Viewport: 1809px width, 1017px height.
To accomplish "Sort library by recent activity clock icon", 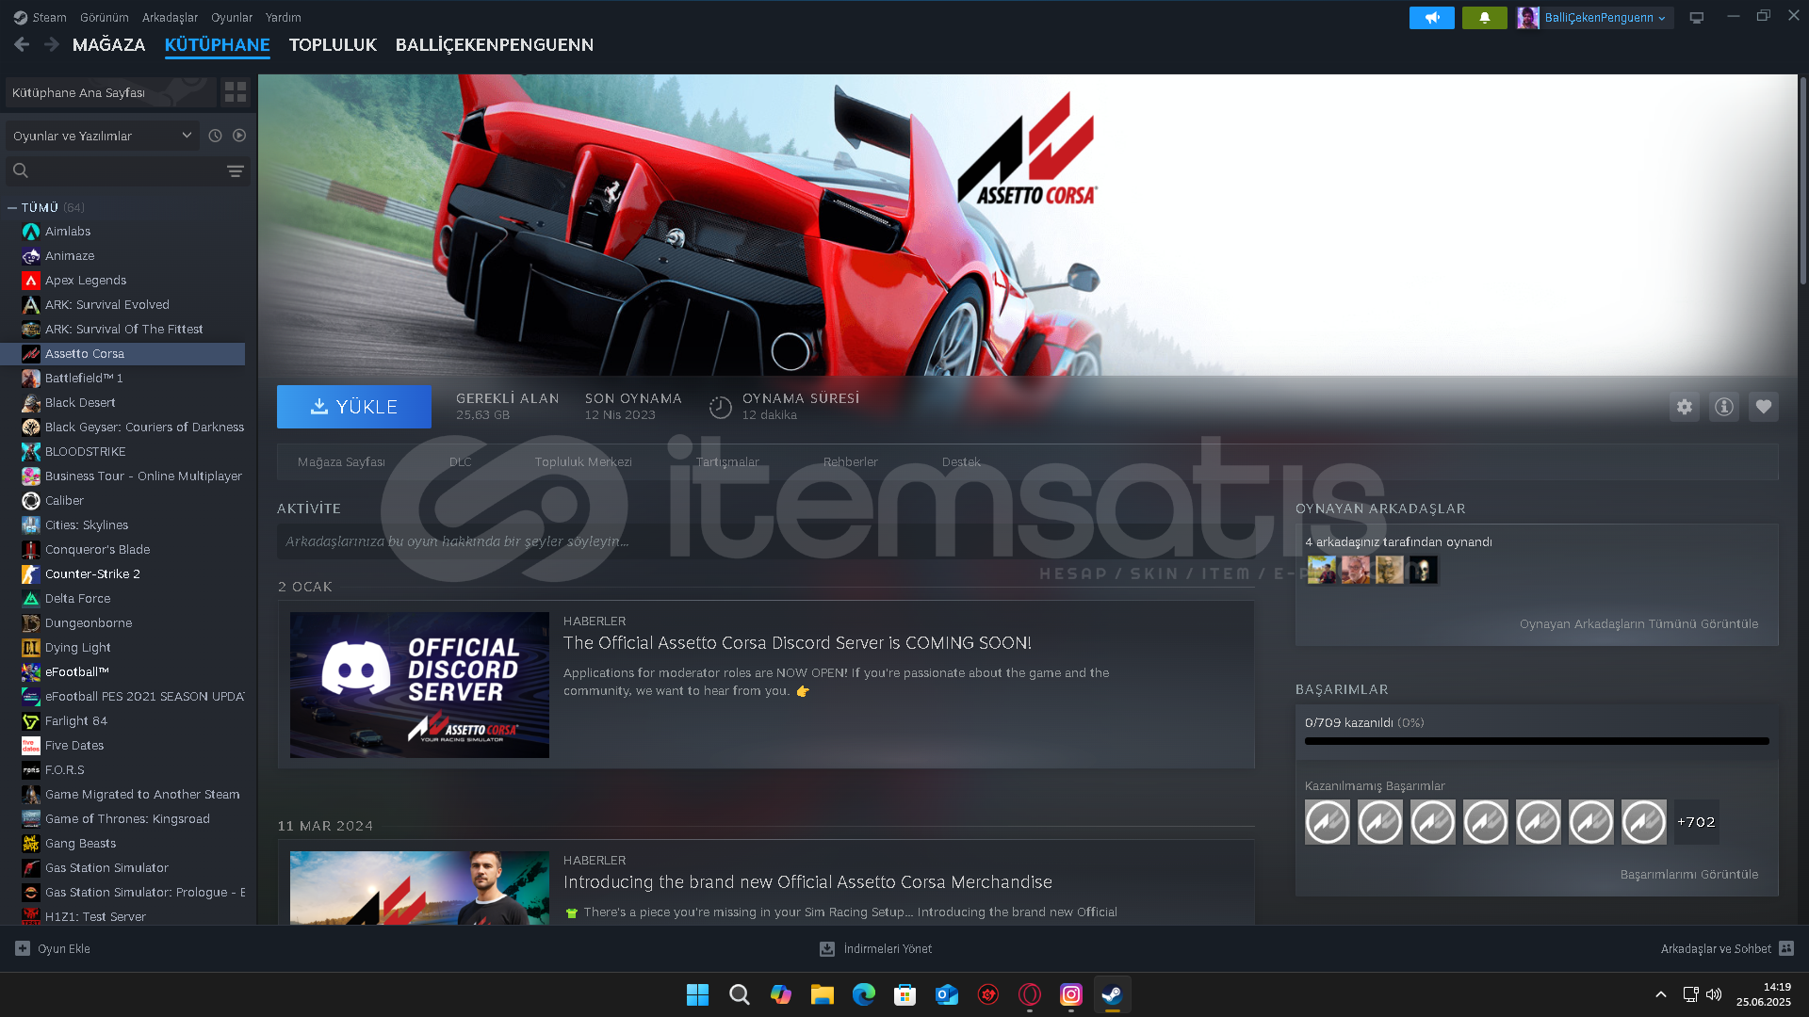I will [x=215, y=136].
